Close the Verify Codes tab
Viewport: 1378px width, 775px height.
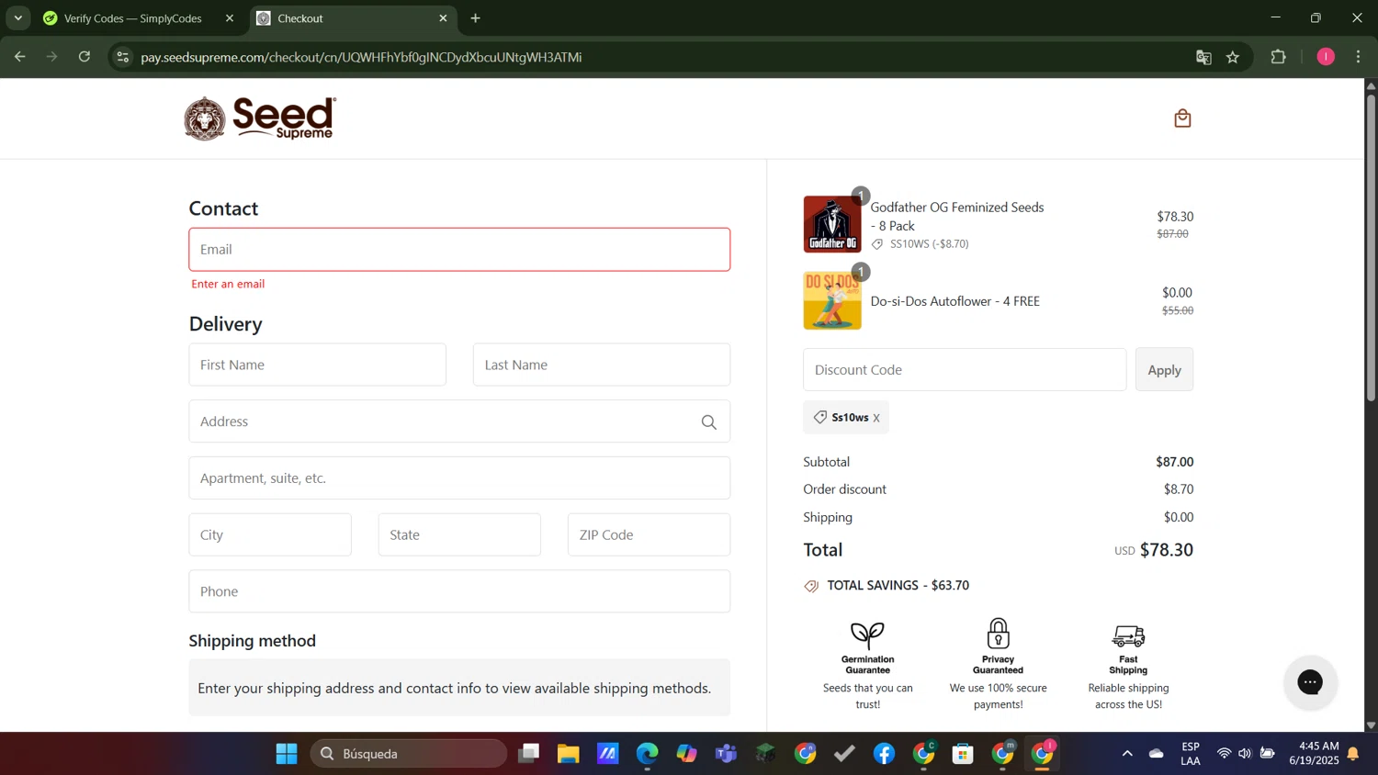pyautogui.click(x=230, y=18)
